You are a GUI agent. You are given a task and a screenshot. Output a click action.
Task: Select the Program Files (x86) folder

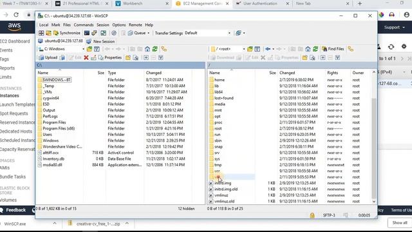point(59,128)
